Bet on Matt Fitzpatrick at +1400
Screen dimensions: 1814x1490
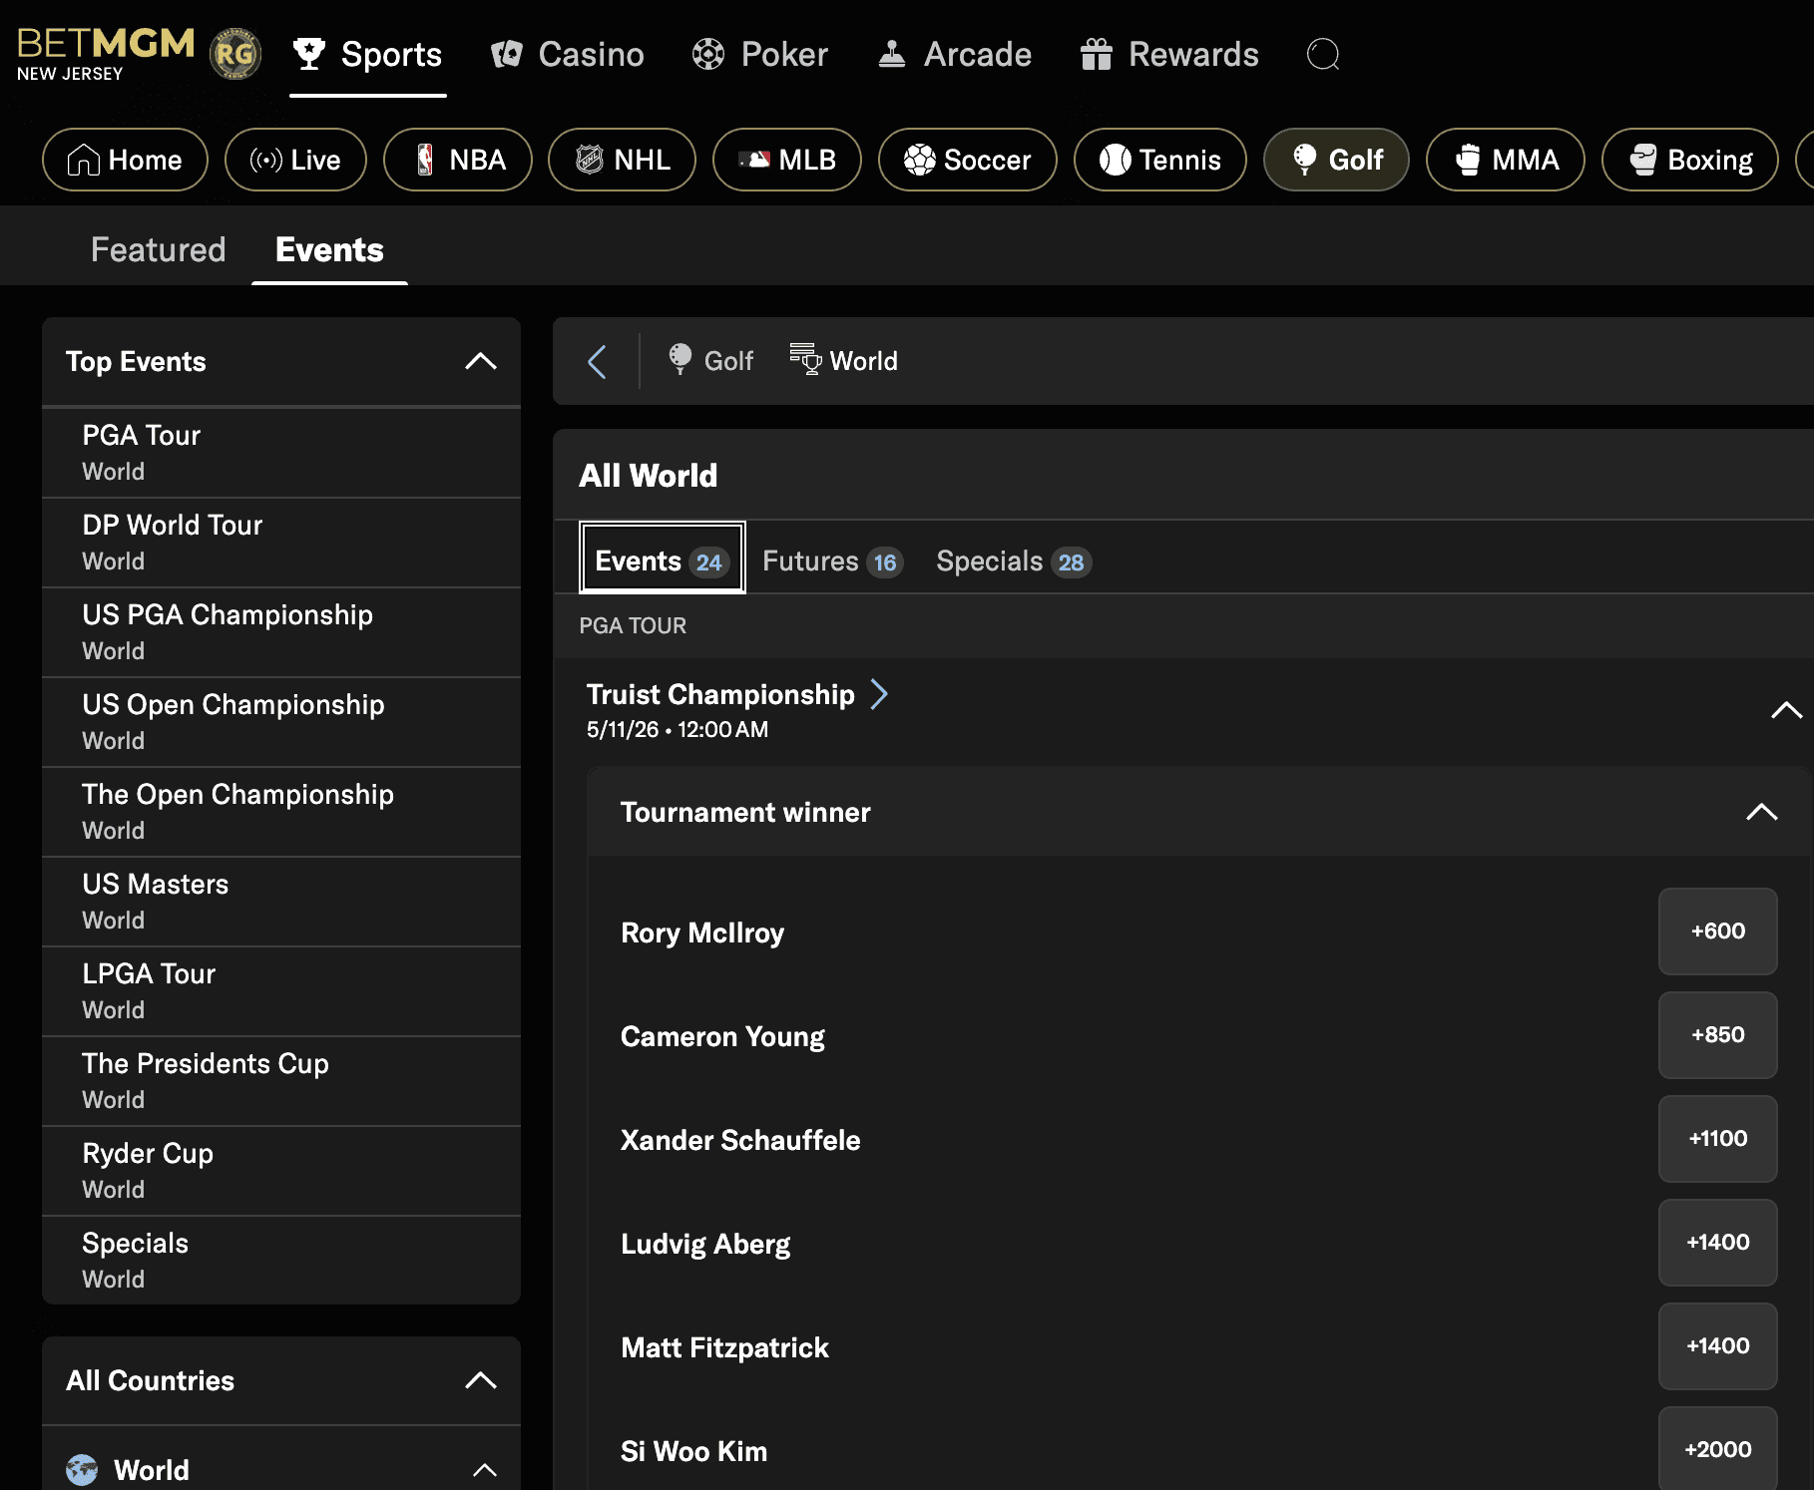click(x=1718, y=1346)
